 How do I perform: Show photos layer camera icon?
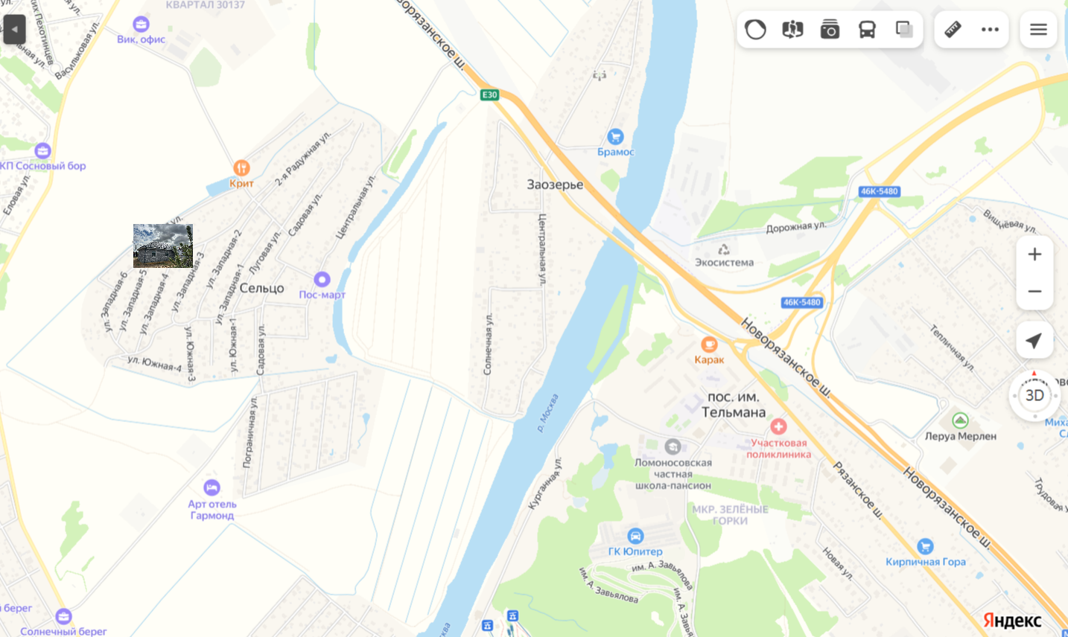pyautogui.click(x=830, y=30)
